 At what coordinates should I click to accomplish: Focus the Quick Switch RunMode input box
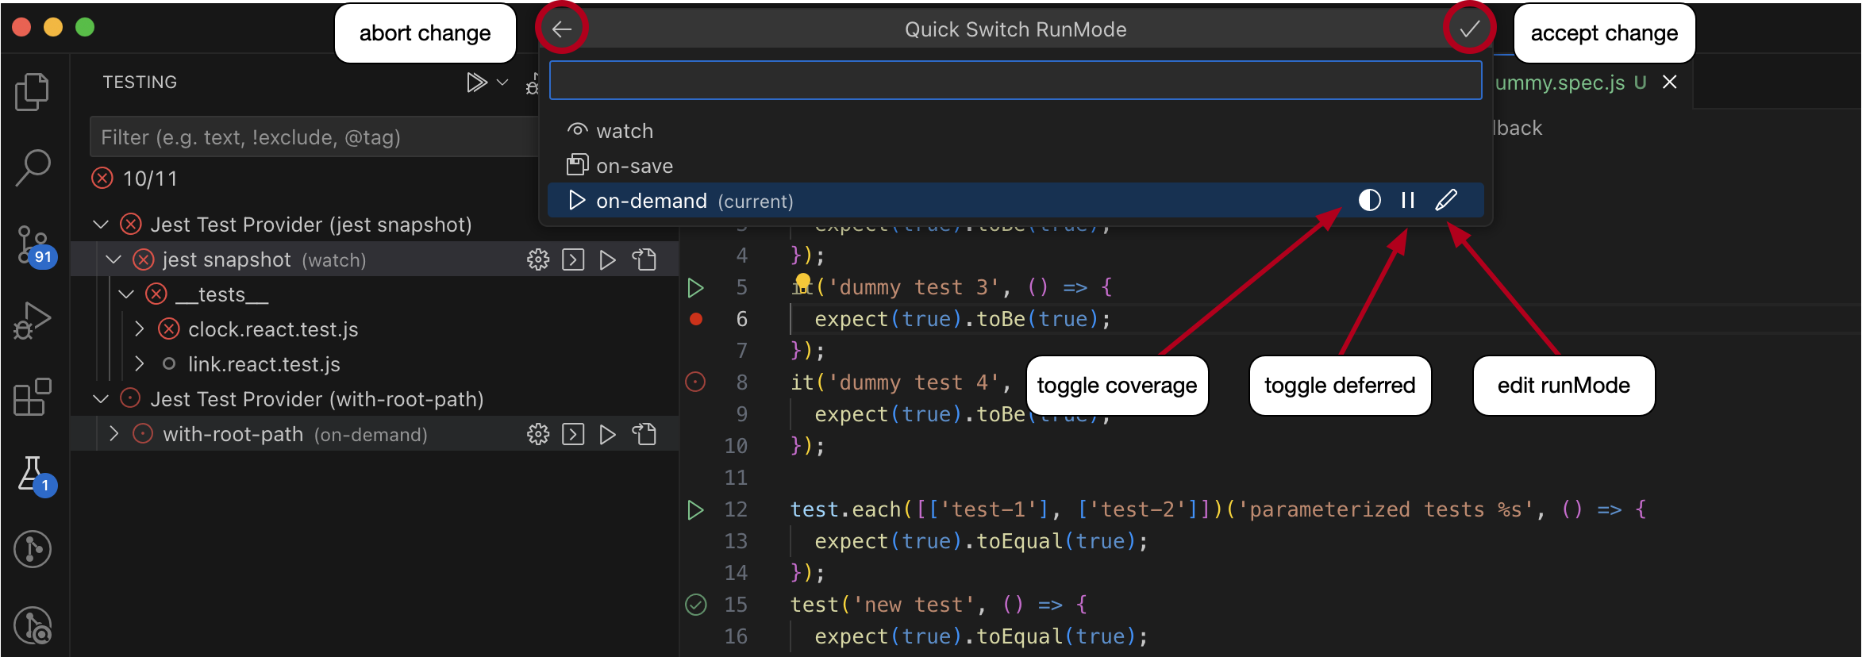tap(1015, 80)
